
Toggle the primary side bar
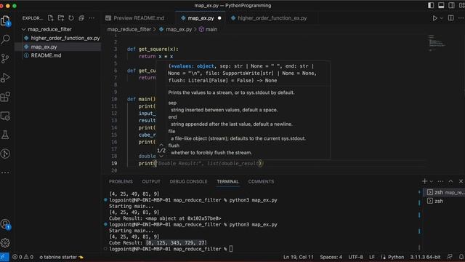[431, 5]
